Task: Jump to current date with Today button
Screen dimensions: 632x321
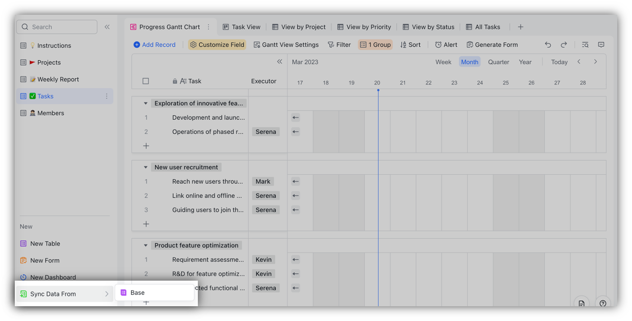Action: [559, 62]
